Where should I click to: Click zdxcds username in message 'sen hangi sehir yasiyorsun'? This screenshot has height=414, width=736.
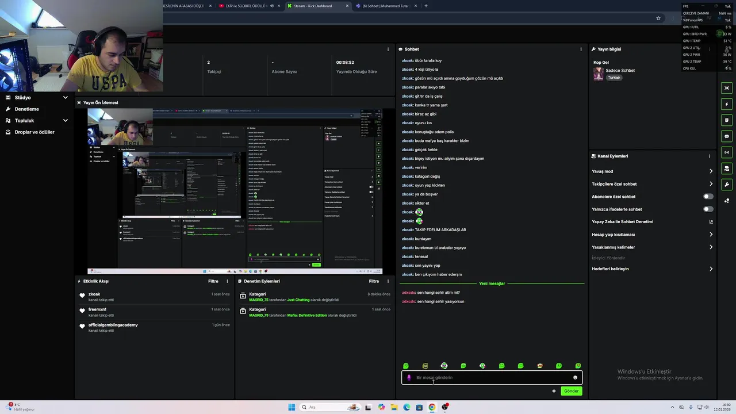[408, 301]
